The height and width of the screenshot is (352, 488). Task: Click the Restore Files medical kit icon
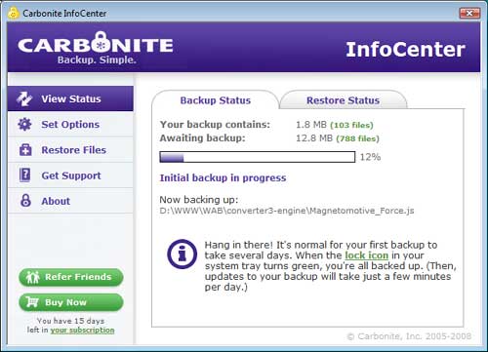tap(25, 150)
